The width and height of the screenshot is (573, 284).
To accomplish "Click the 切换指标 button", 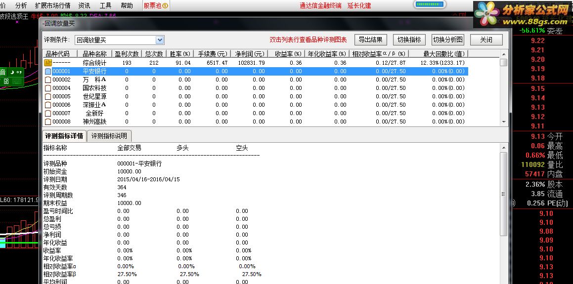I will click(409, 40).
